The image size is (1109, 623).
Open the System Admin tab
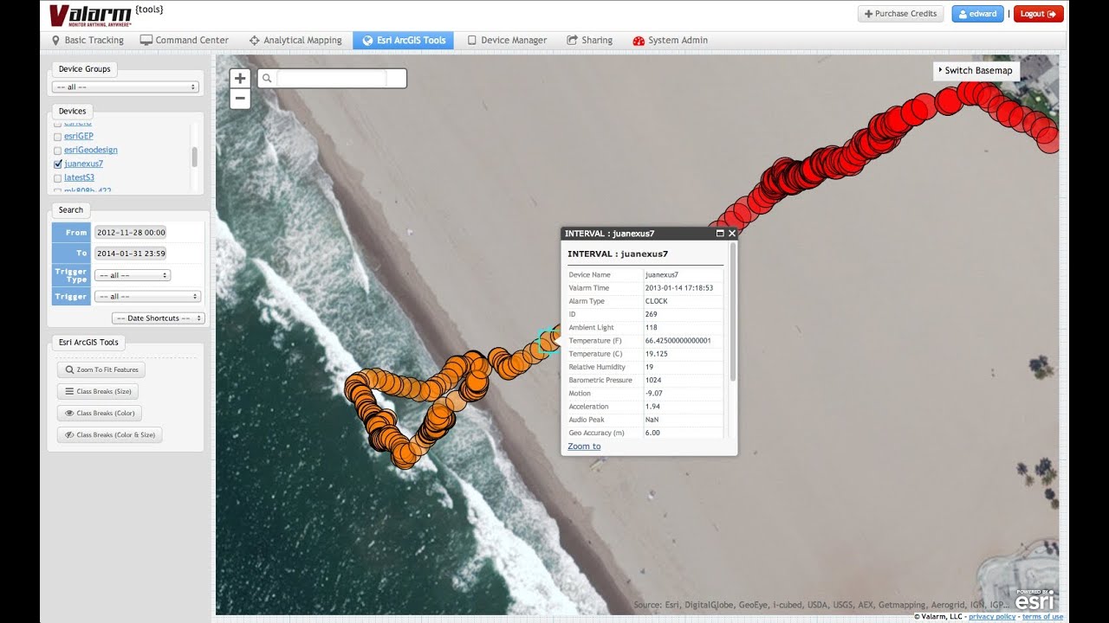(671, 40)
